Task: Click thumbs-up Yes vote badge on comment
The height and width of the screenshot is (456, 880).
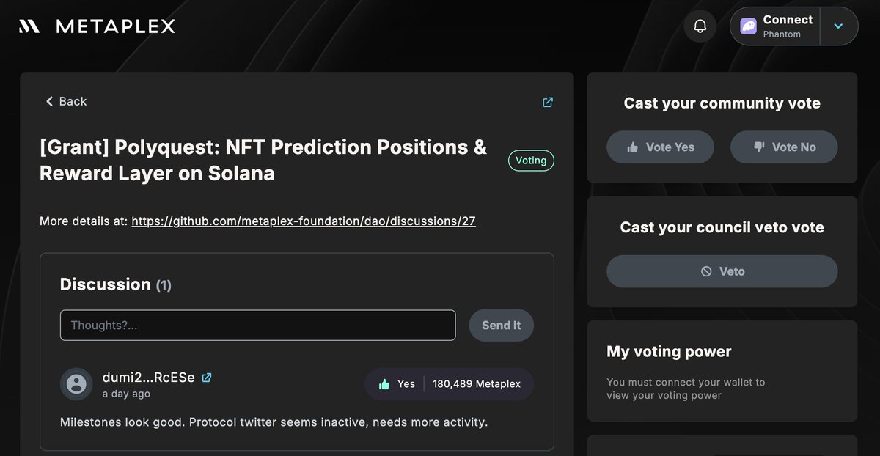Action: pyautogui.click(x=397, y=384)
